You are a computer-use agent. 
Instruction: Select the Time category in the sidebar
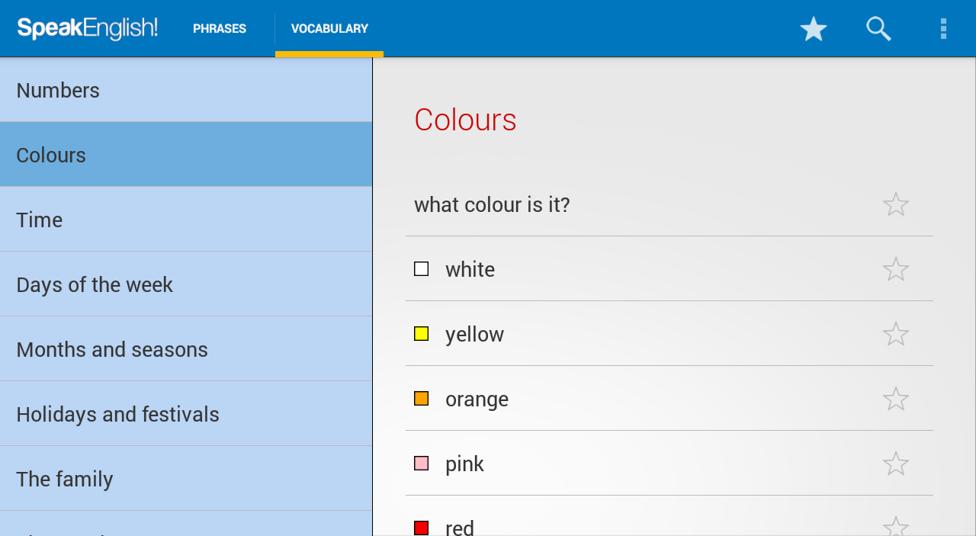coord(186,220)
